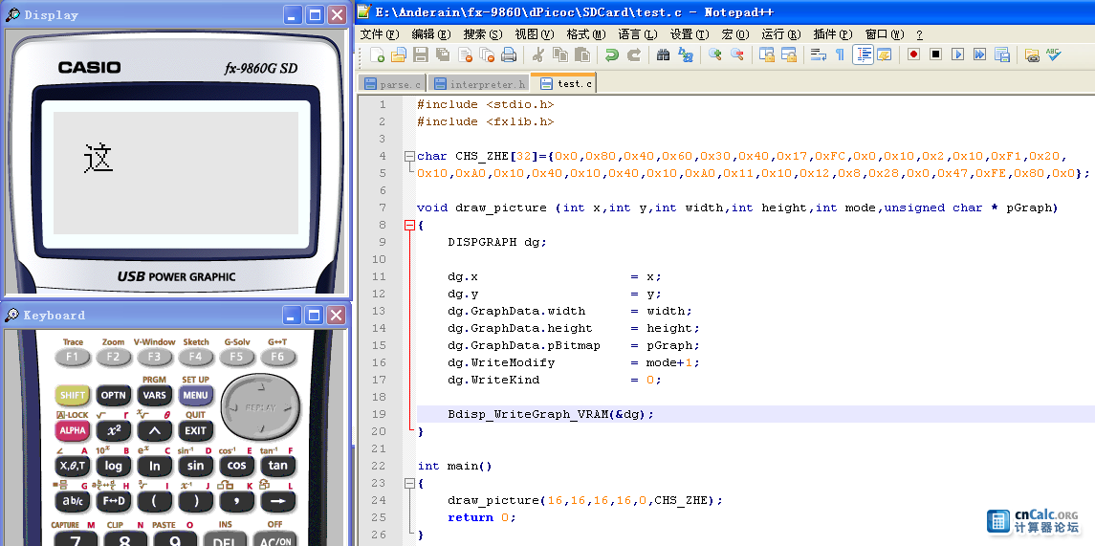Run macro multiple times icon

pyautogui.click(x=980, y=55)
